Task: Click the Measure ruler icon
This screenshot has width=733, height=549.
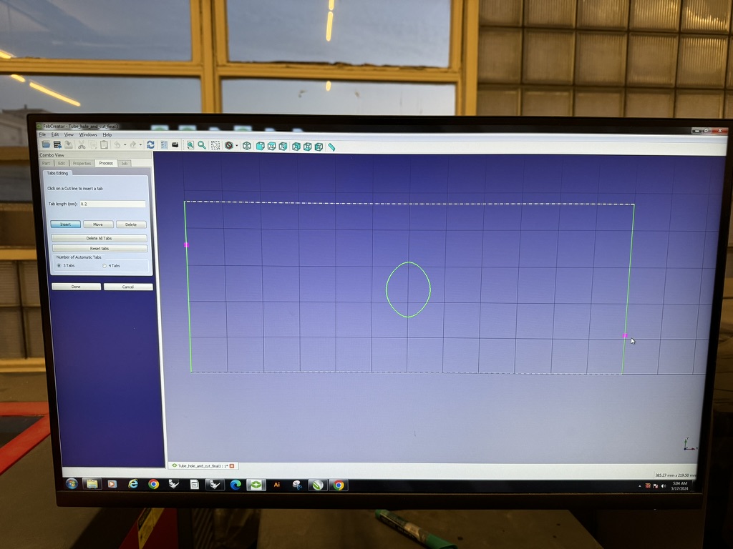Action: pos(331,147)
